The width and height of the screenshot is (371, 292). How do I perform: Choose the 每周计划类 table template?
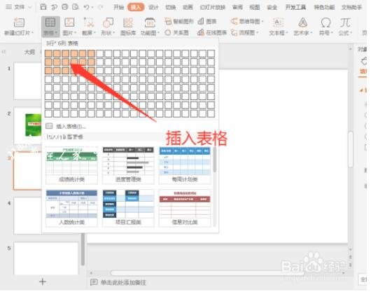[185, 165]
